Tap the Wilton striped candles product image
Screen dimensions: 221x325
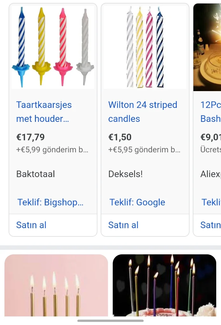(145, 47)
